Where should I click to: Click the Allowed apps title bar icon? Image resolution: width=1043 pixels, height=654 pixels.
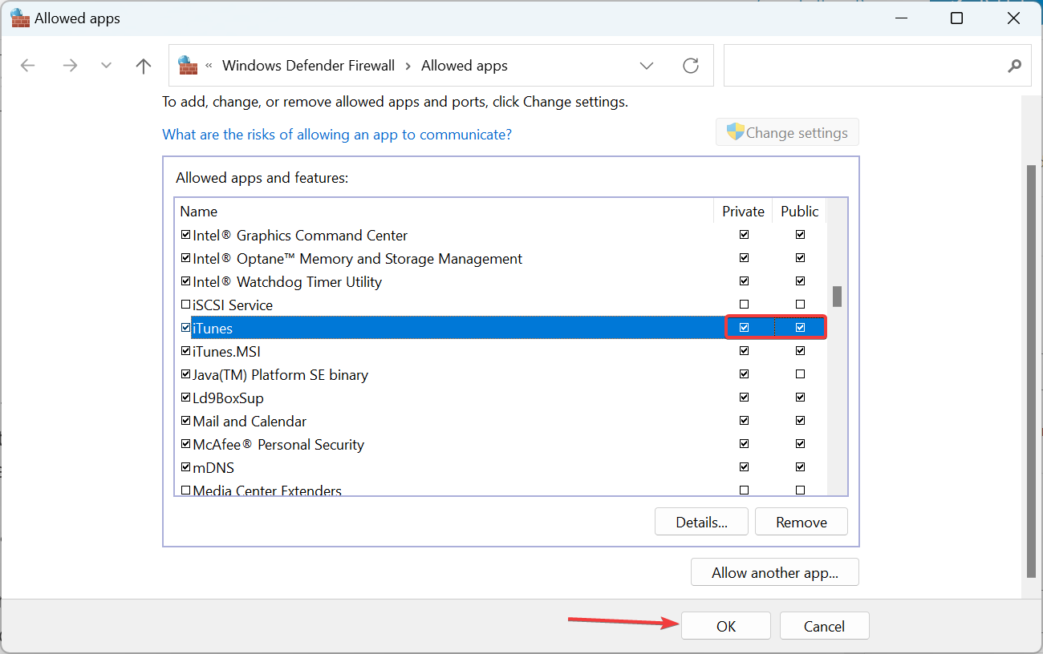click(19, 18)
